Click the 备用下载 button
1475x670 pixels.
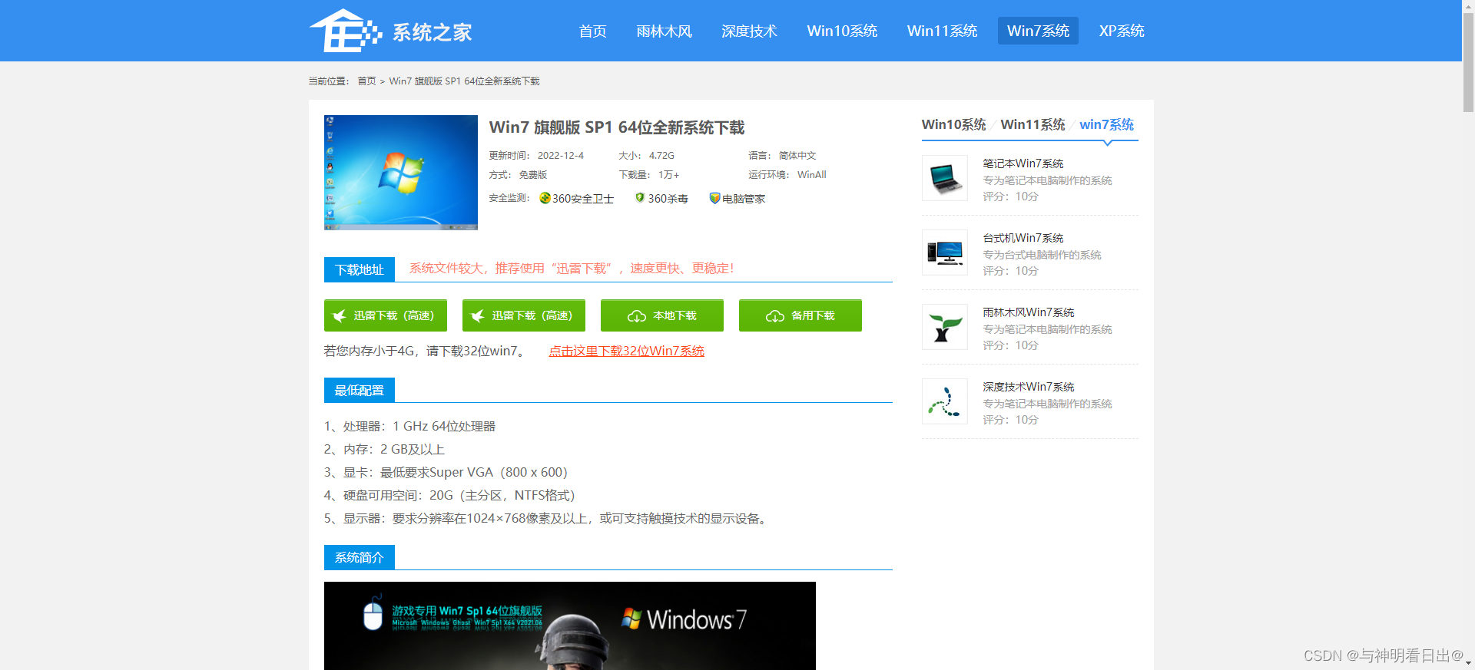[800, 315]
